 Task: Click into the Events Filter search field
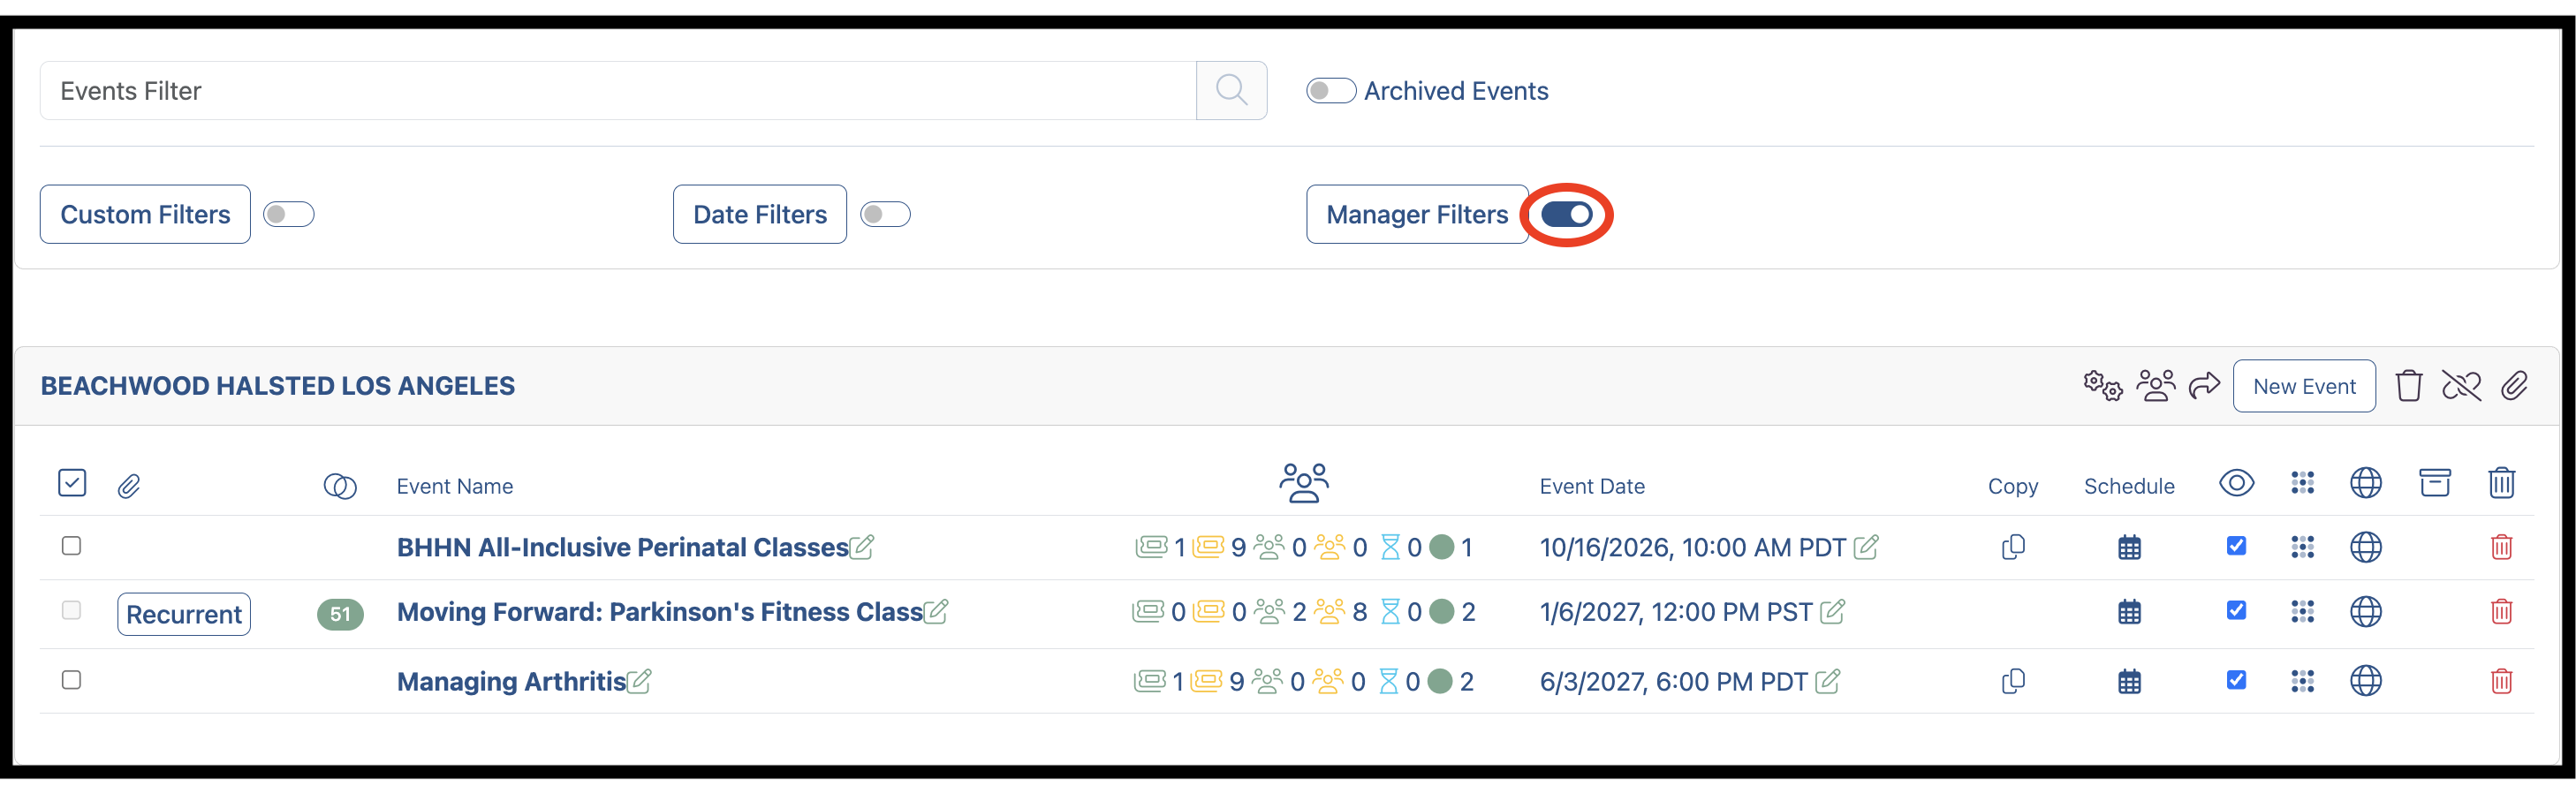coord(618,90)
